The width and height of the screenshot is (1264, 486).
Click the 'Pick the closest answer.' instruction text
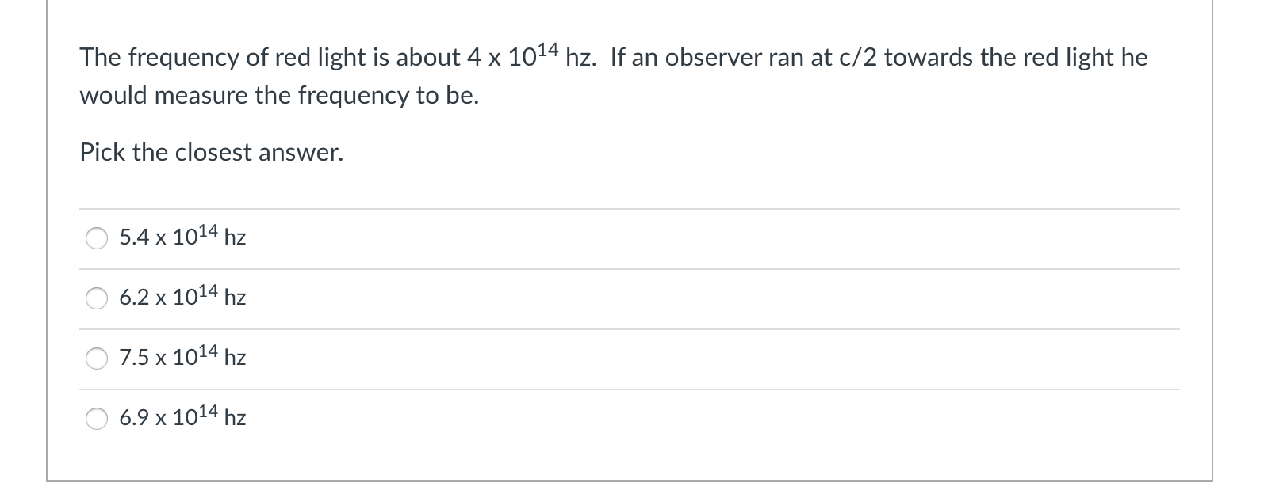[212, 152]
